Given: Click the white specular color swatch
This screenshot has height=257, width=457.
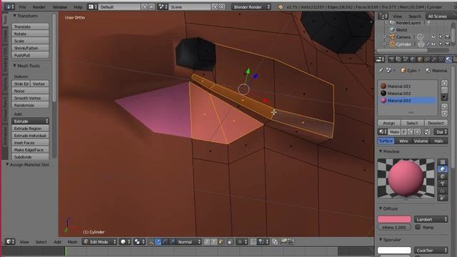Looking at the screenshot, I should click(x=394, y=250).
